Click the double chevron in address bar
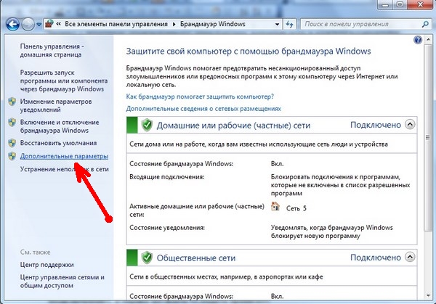This screenshot has width=436, height=304. [59, 24]
